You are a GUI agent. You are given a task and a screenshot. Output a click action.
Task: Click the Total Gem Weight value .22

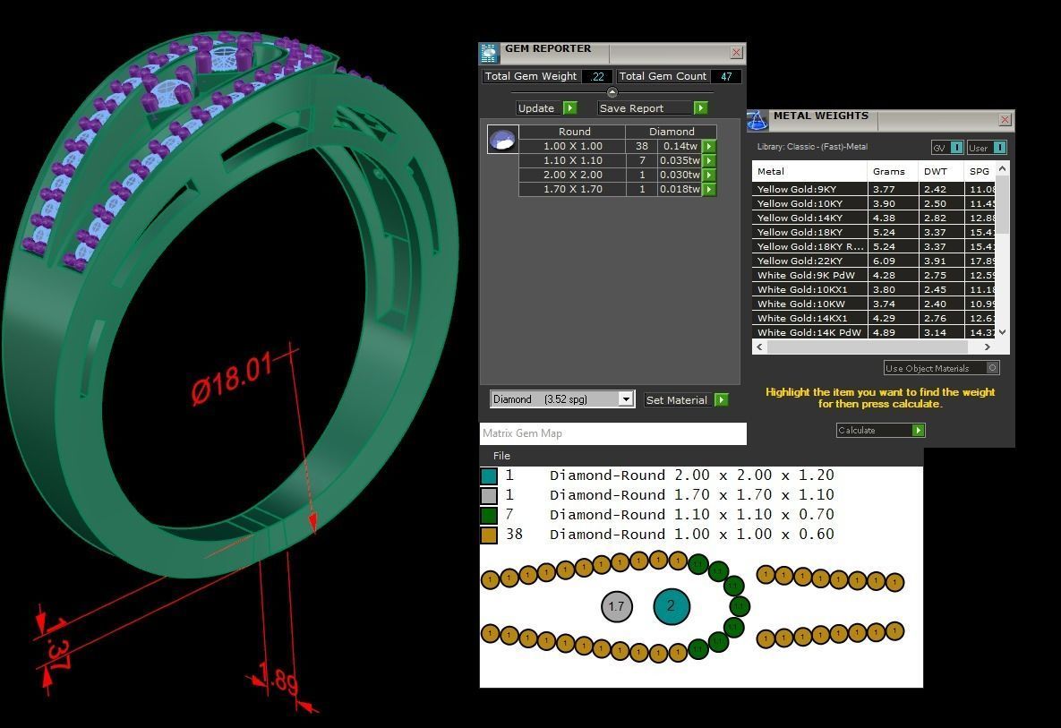(x=597, y=76)
